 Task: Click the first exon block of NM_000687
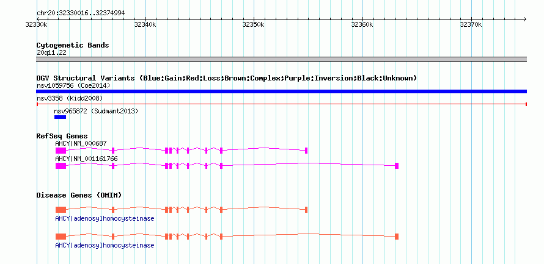pyautogui.click(x=61, y=151)
